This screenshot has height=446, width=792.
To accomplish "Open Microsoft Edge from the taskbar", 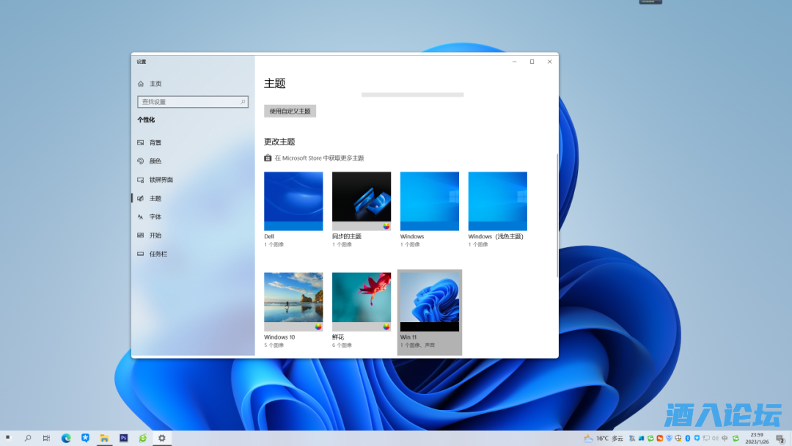I will [66, 438].
